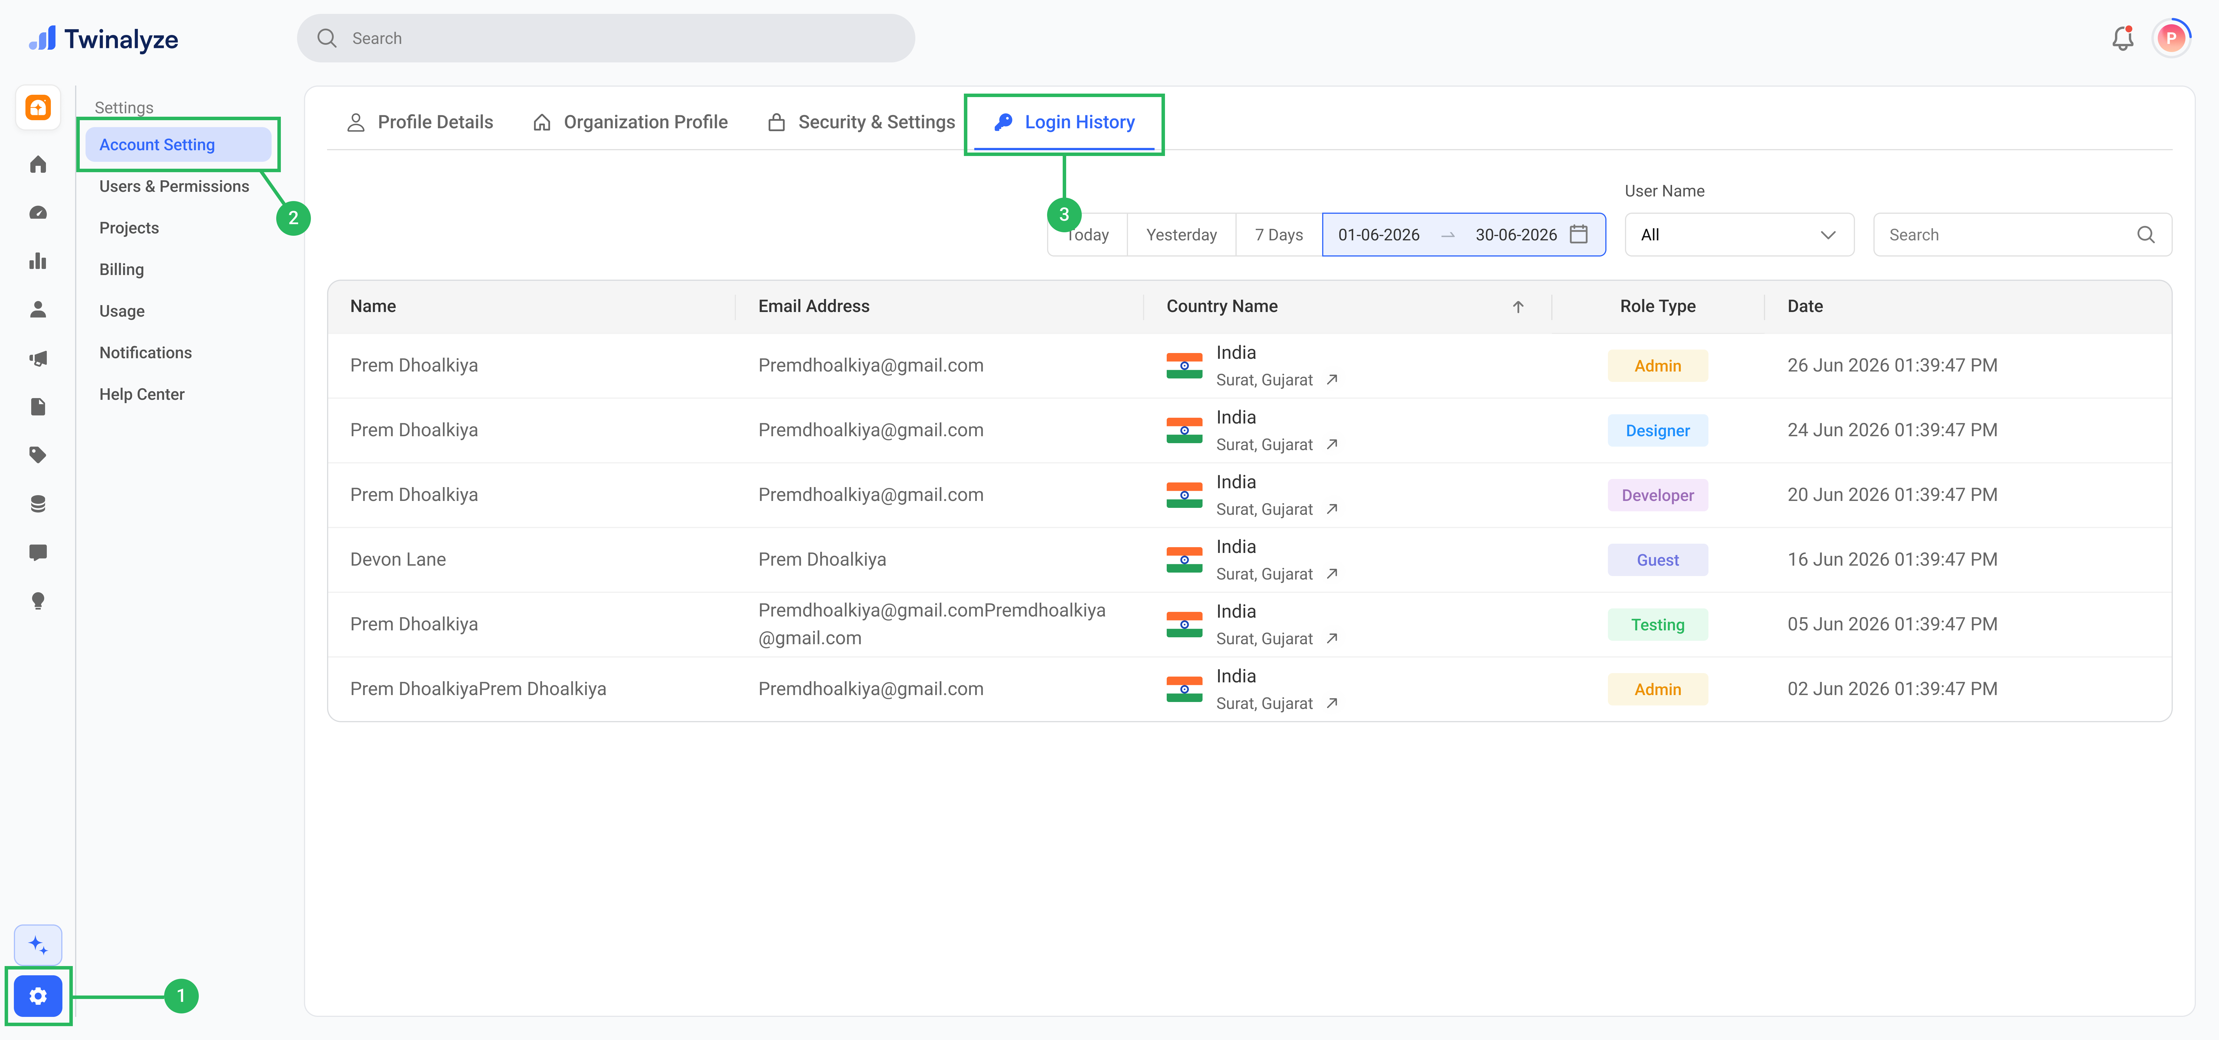2219x1040 pixels.
Task: Open the database stack sidebar icon
Action: 38,504
